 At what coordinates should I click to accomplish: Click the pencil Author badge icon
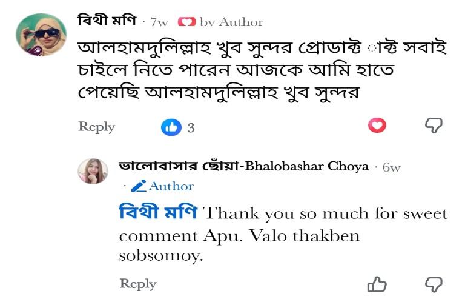coord(139,186)
